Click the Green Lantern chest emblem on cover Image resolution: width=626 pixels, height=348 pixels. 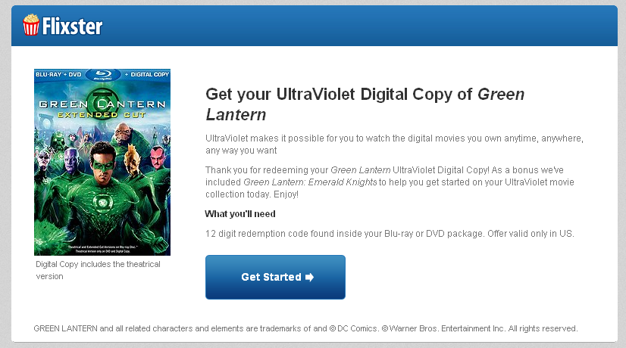point(103,203)
